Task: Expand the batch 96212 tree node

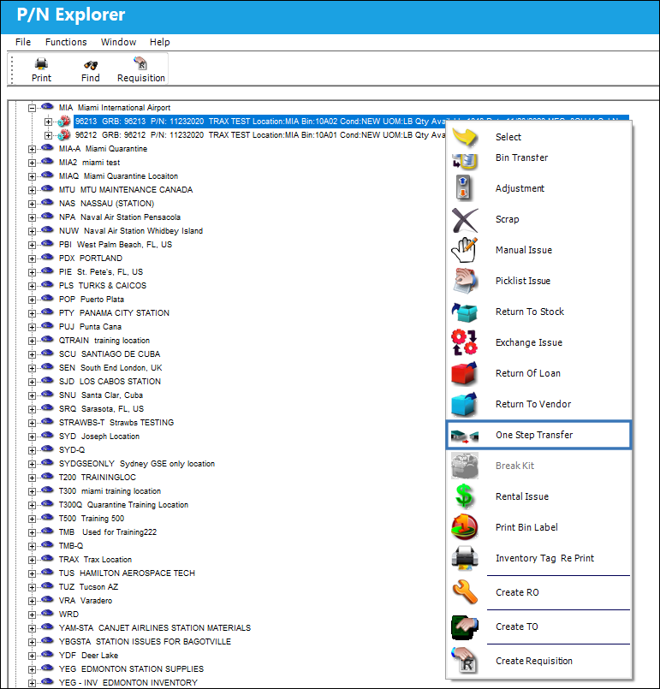Action: [x=48, y=135]
